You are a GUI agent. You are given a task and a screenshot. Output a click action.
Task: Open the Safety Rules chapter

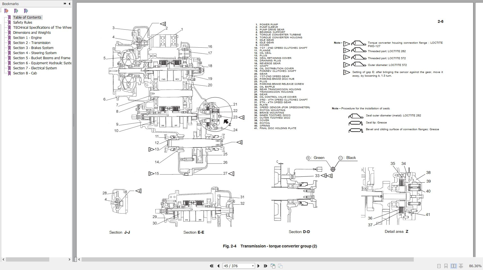point(22,22)
